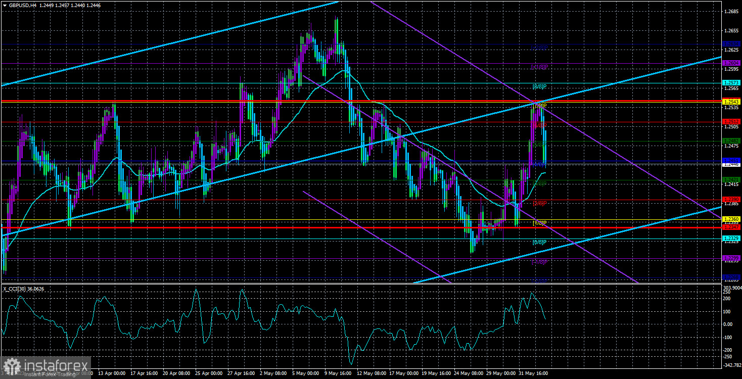Click the 1.2385 axis price value
This screenshot has height=379, width=742.
click(x=731, y=204)
